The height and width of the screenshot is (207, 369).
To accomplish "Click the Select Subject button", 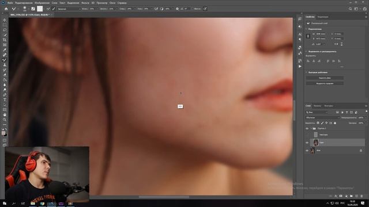I will click(x=325, y=83).
